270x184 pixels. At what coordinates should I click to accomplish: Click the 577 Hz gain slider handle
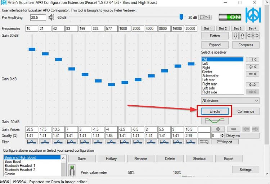(111, 84)
